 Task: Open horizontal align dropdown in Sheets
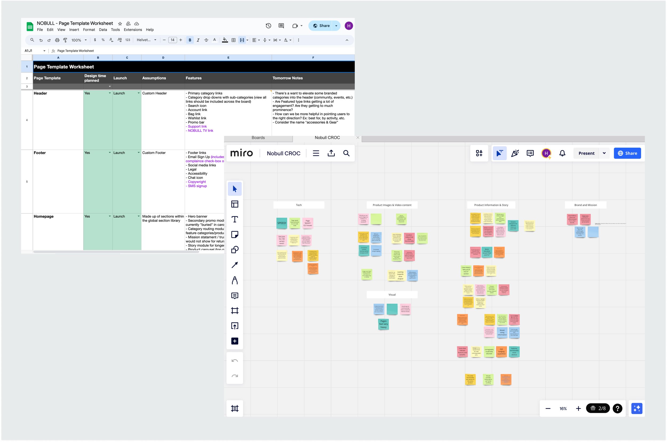[x=256, y=40]
